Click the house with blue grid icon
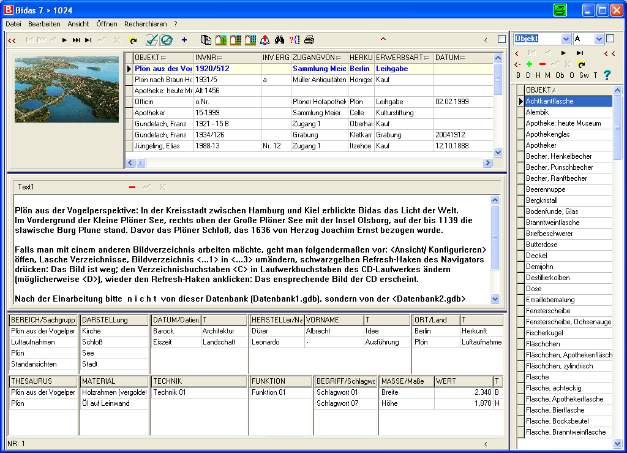The image size is (627, 453). coord(250,40)
